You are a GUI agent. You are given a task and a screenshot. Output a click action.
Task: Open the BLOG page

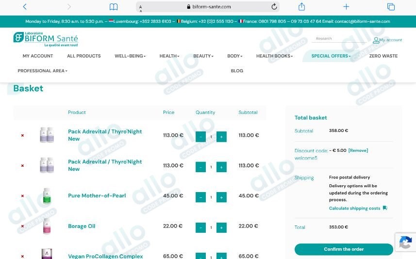(237, 71)
